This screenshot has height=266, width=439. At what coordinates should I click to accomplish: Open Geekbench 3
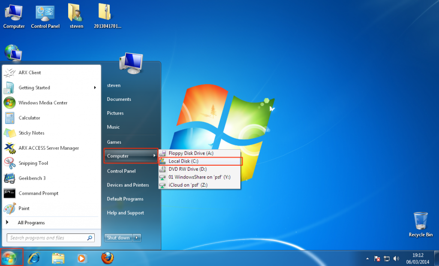tap(51, 178)
